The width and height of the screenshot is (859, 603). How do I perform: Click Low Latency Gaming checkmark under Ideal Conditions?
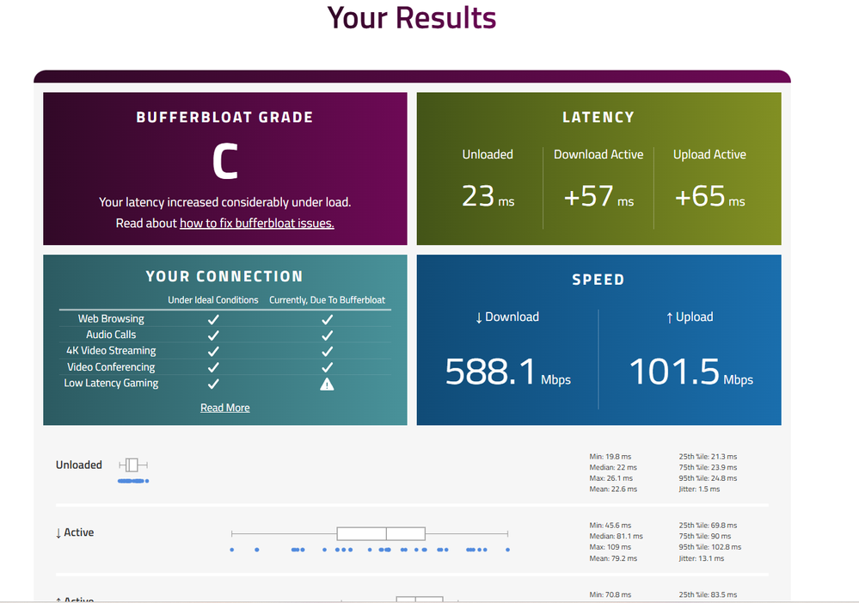[x=213, y=384]
